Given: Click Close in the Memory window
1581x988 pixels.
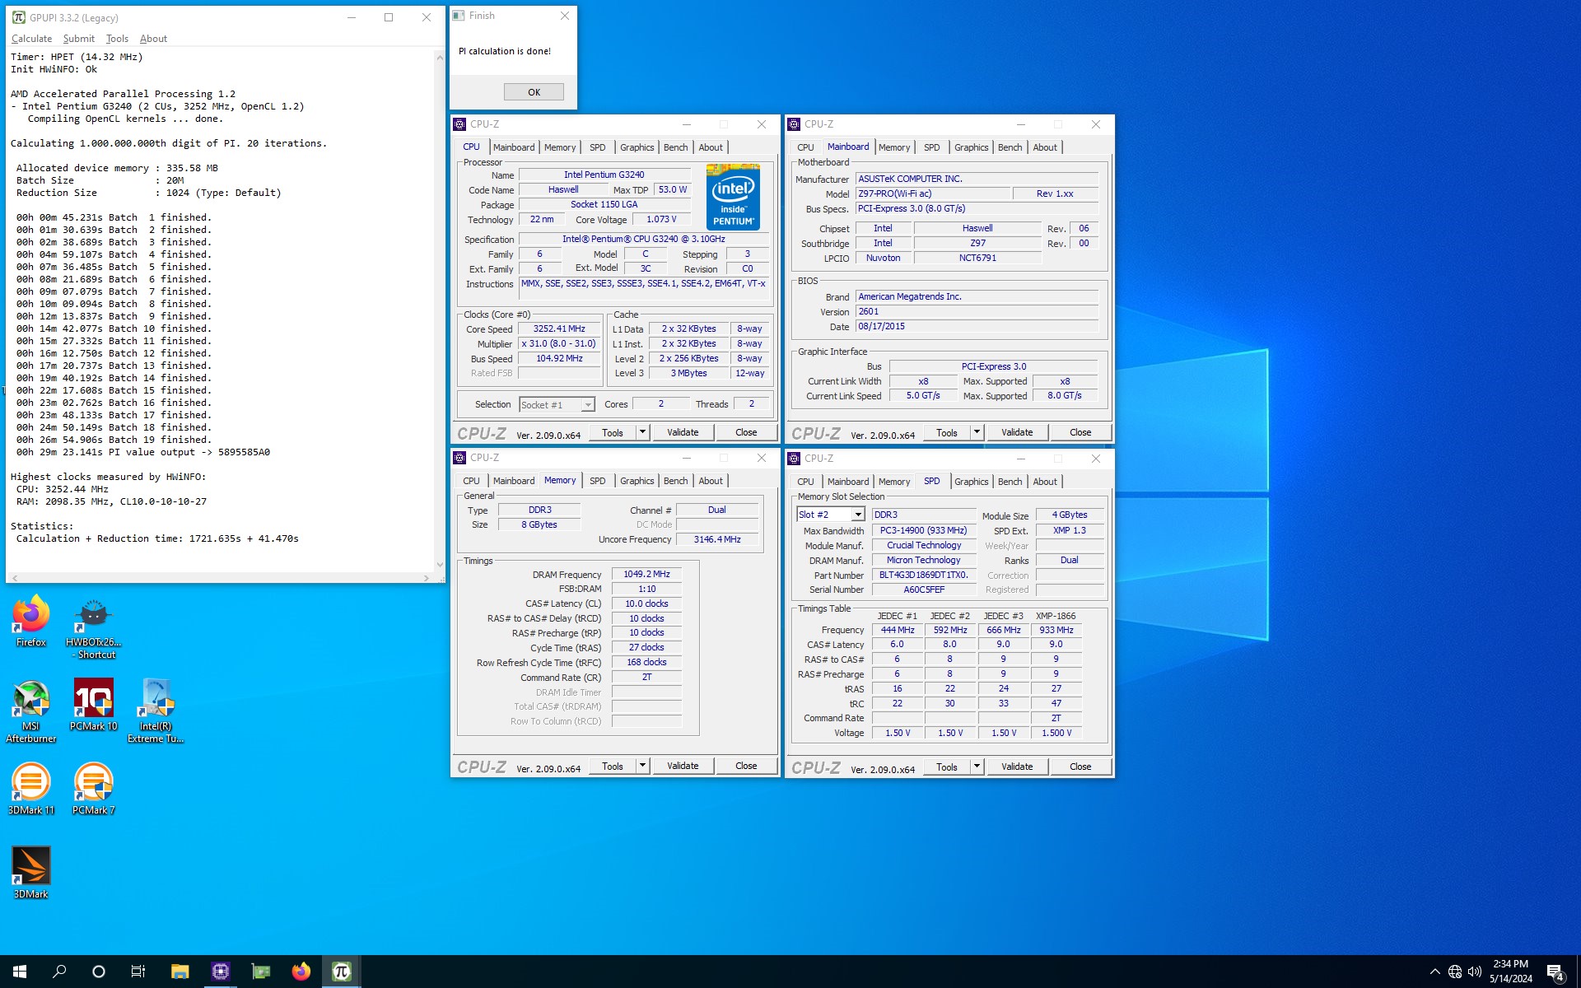Looking at the screenshot, I should coord(746,766).
